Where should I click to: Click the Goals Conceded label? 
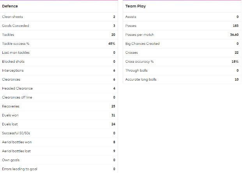16,26
